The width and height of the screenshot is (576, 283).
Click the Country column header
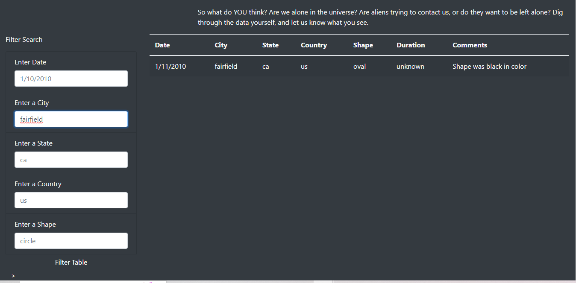[314, 45]
